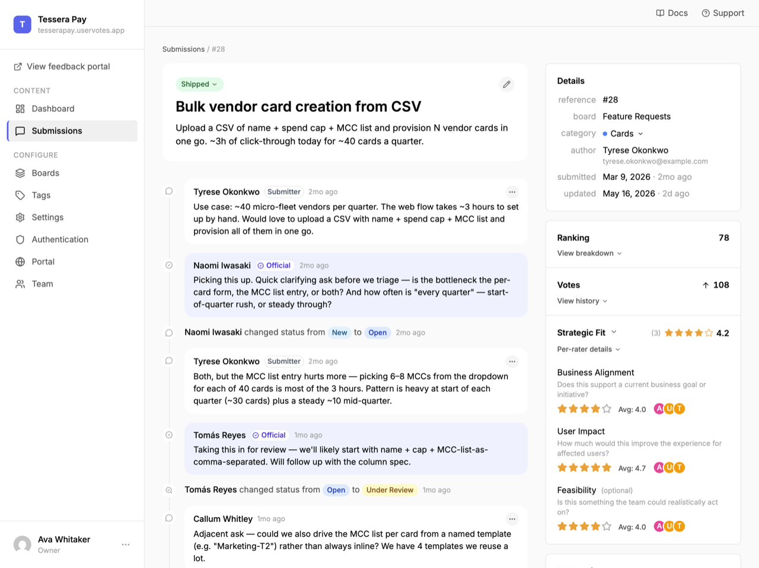Screen dimensions: 759x568
Task: Open Boards configuration page
Action: [72, 173]
